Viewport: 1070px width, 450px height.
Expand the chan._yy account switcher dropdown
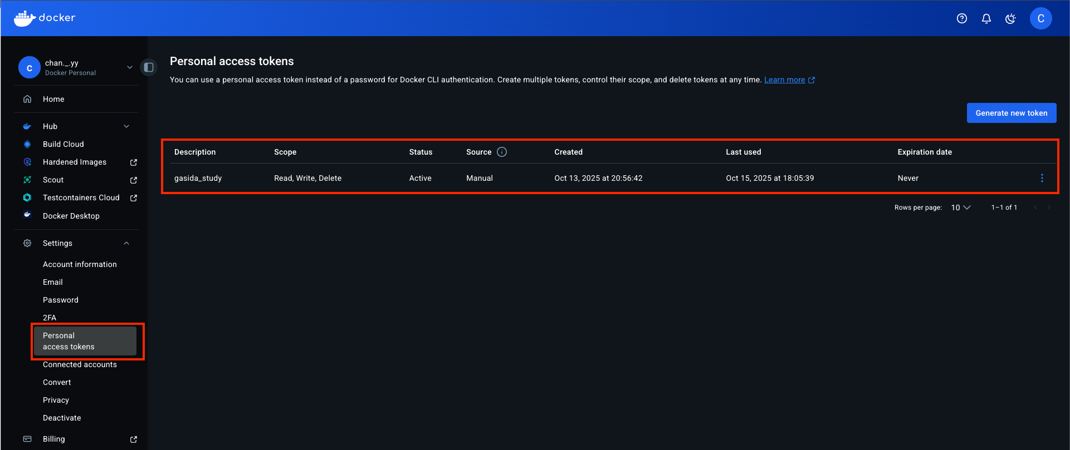tap(129, 67)
